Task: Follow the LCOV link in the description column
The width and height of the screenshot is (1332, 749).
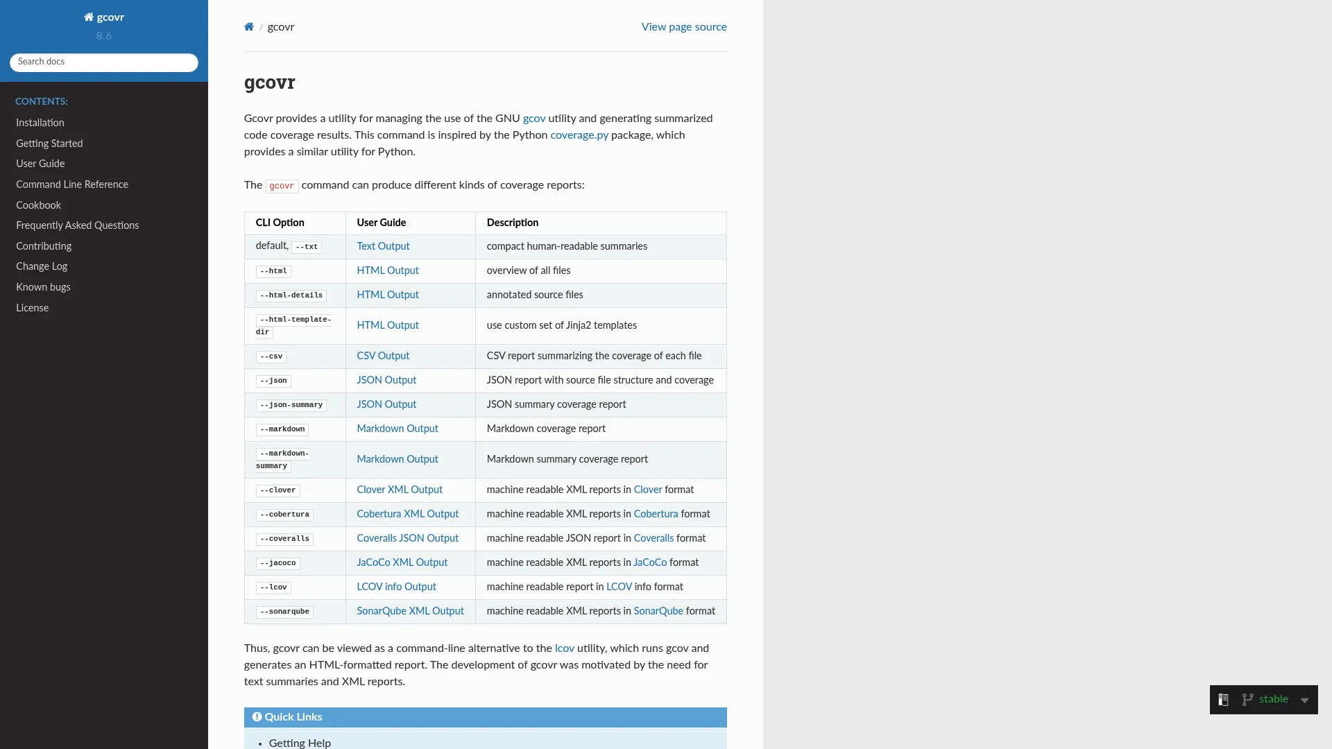Action: (x=619, y=587)
